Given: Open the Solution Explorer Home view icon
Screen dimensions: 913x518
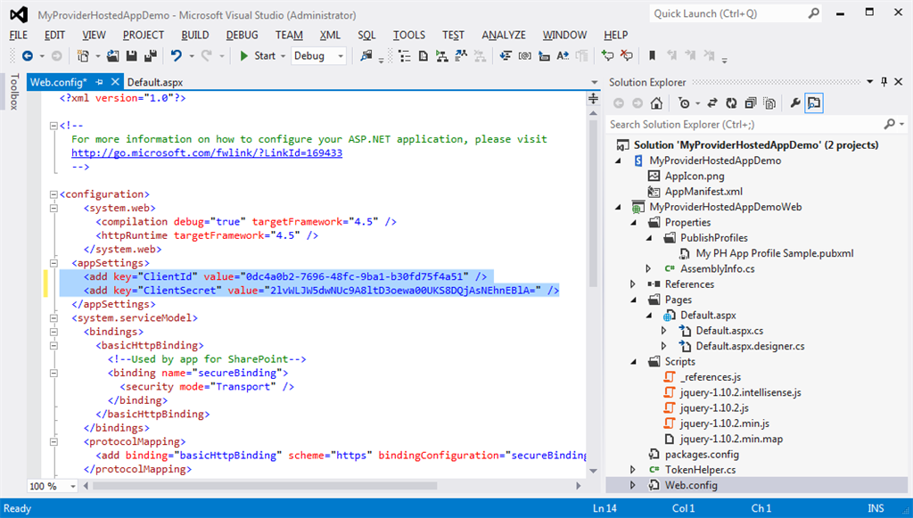Looking at the screenshot, I should [x=655, y=103].
